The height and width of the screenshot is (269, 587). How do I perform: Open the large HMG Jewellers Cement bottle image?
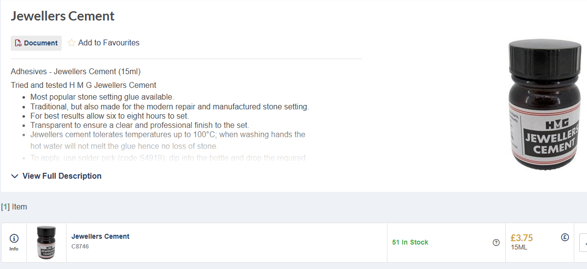point(544,106)
